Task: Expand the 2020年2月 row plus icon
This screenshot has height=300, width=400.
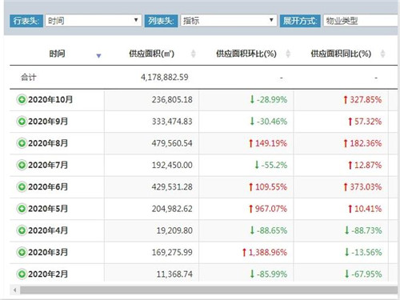Action: 22,274
